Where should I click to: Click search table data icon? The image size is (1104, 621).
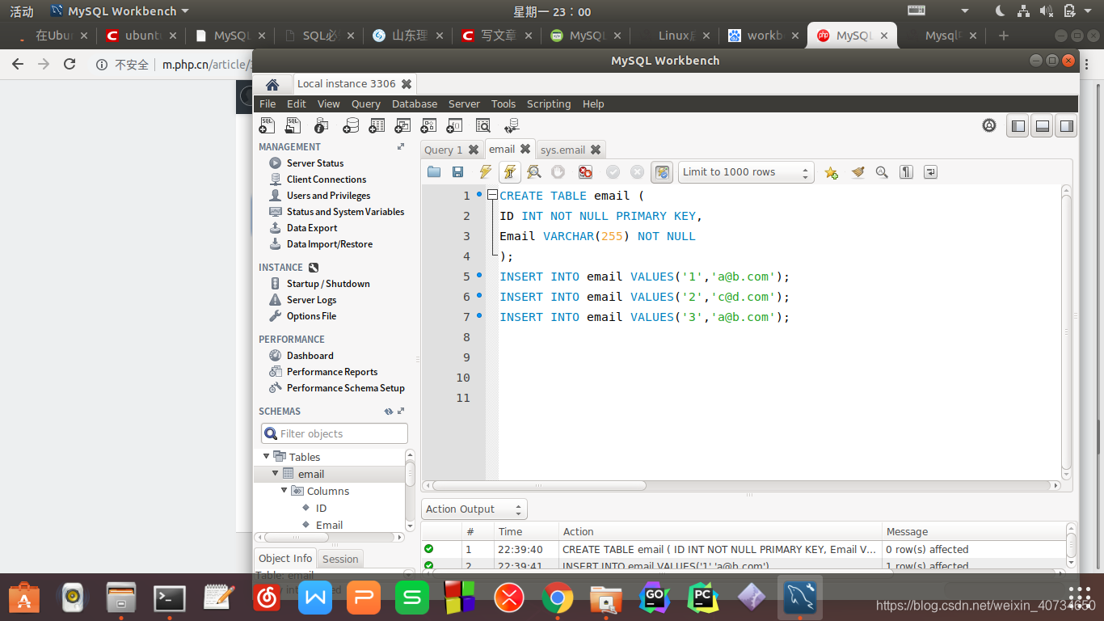click(x=482, y=125)
